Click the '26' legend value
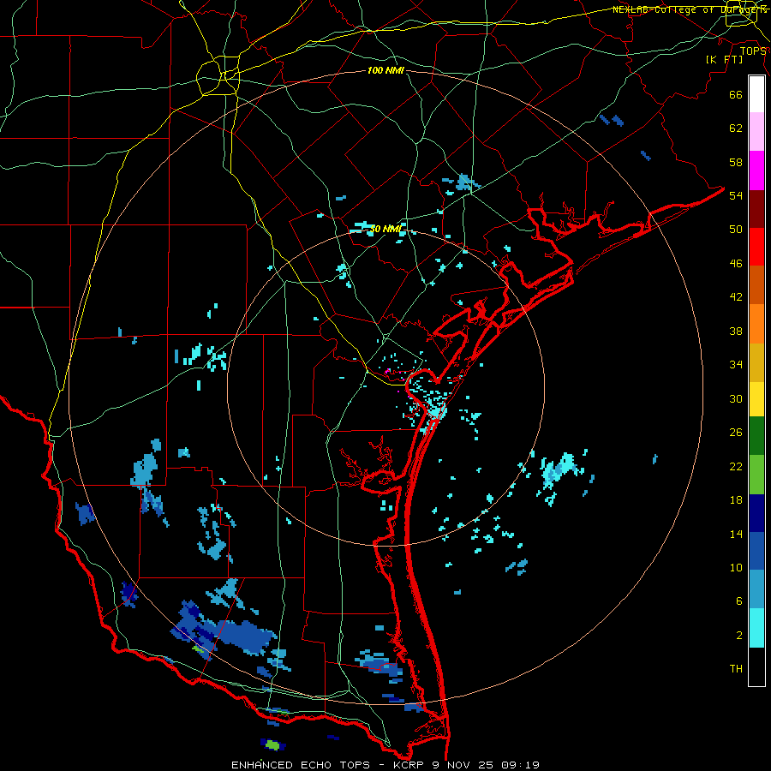Screen dimensions: 771x771 (x=736, y=433)
